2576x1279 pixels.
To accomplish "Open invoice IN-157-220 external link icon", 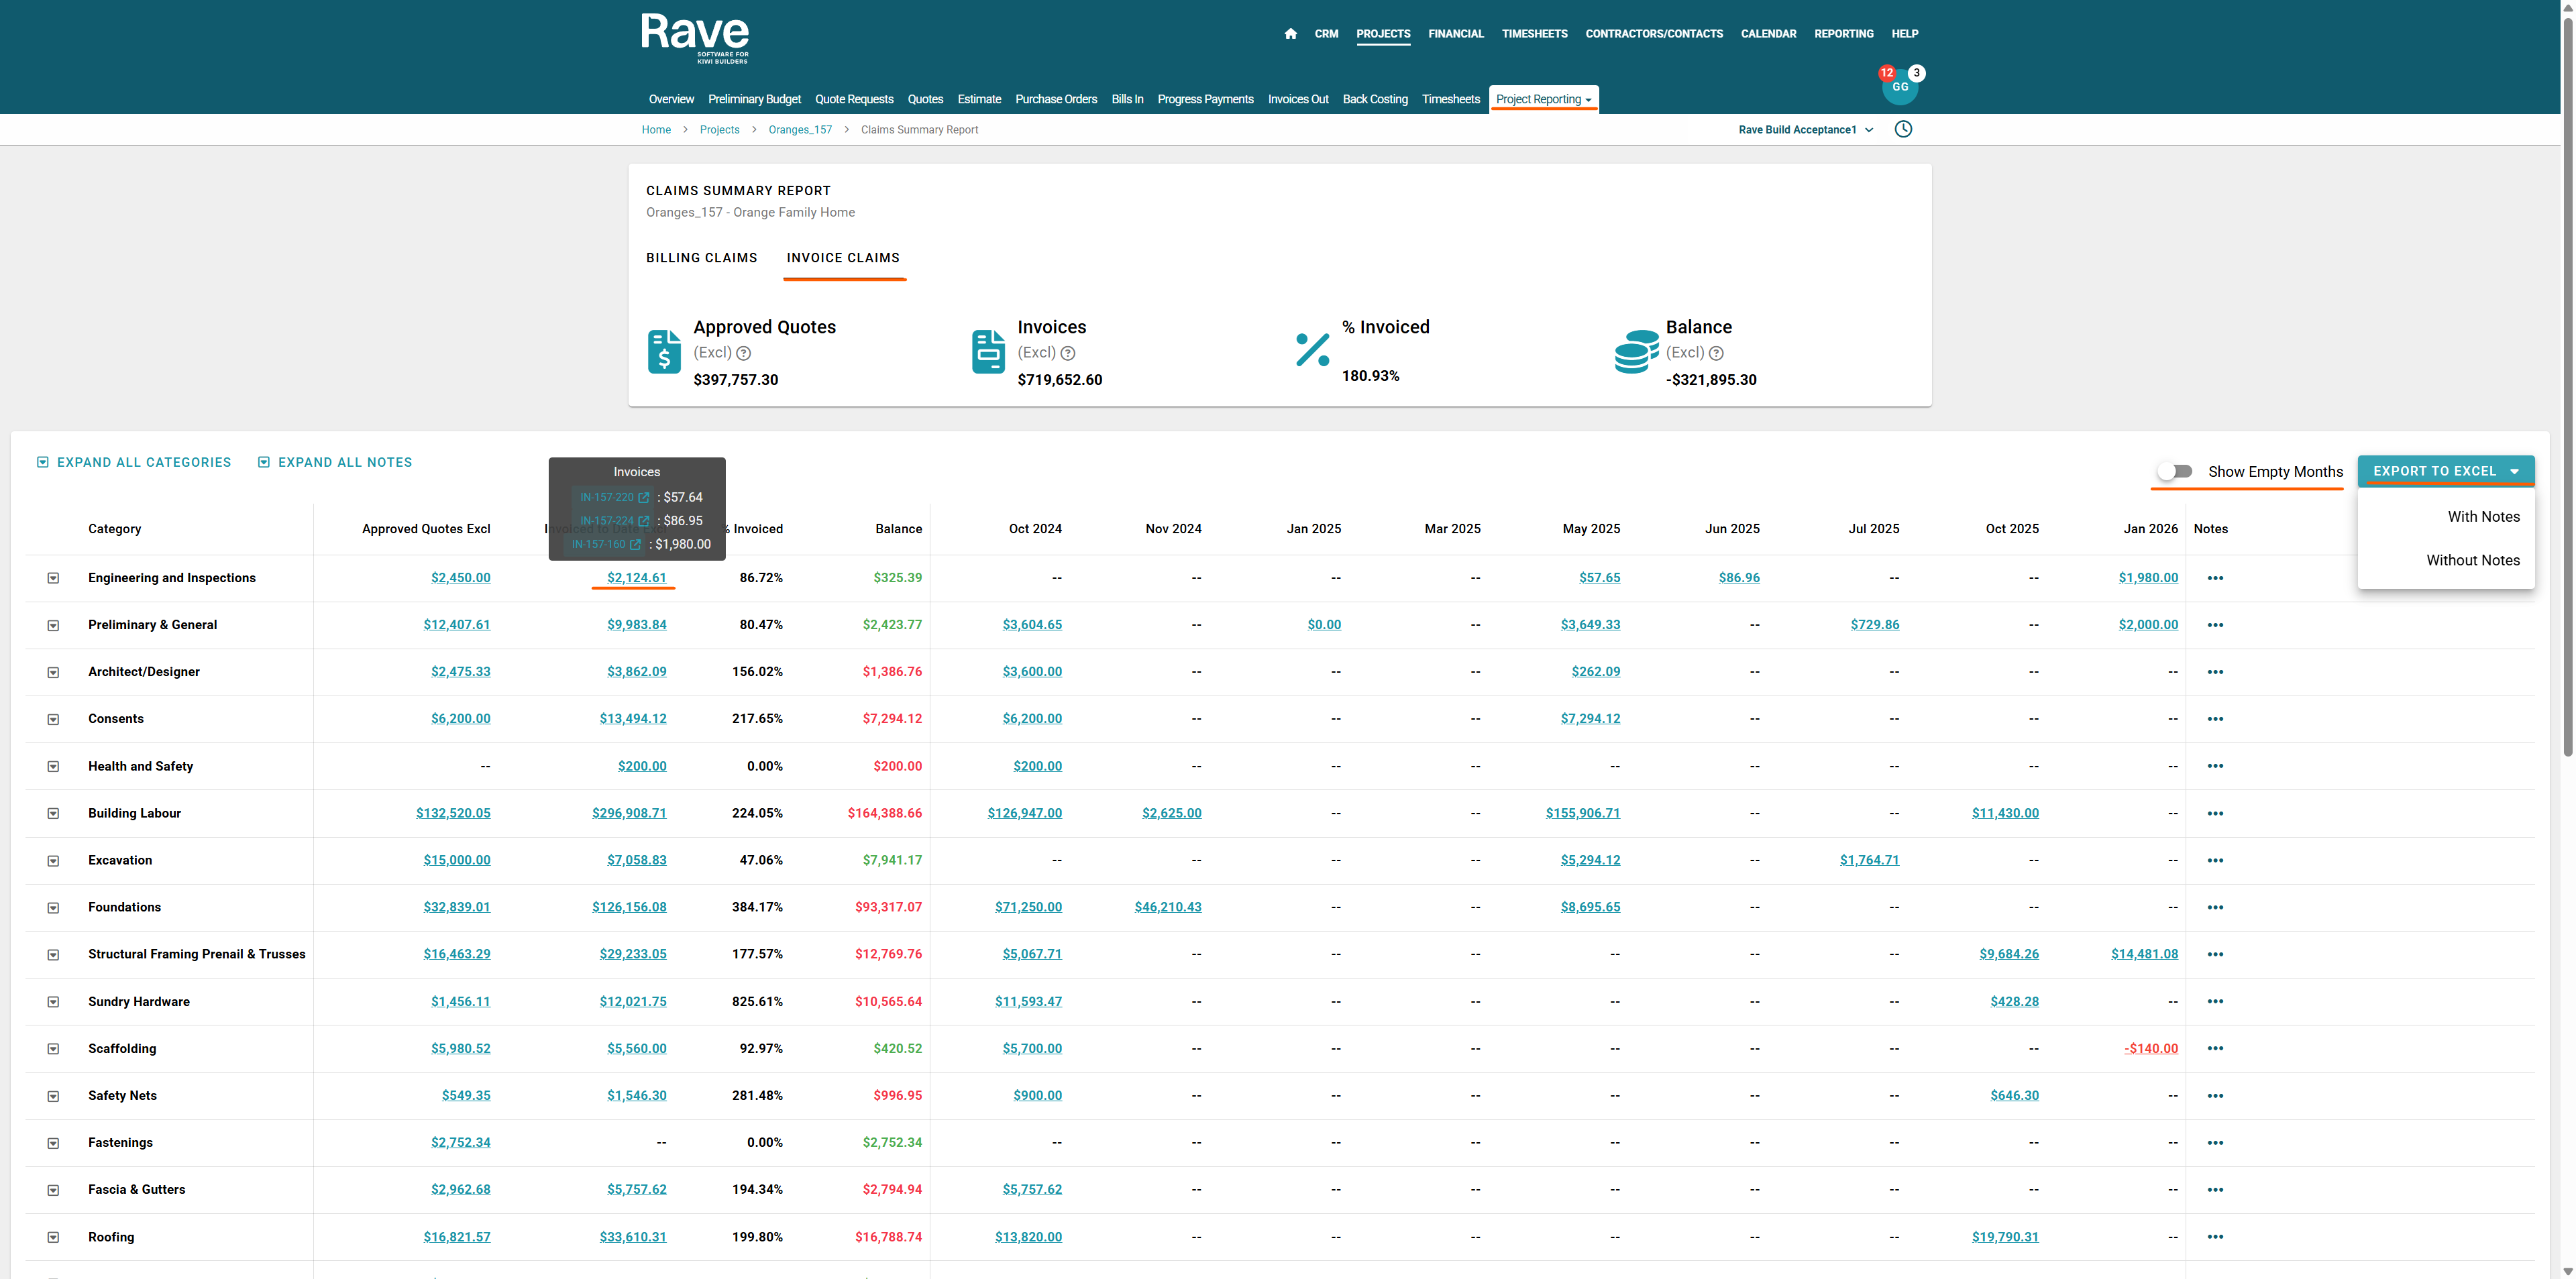I will (644, 497).
